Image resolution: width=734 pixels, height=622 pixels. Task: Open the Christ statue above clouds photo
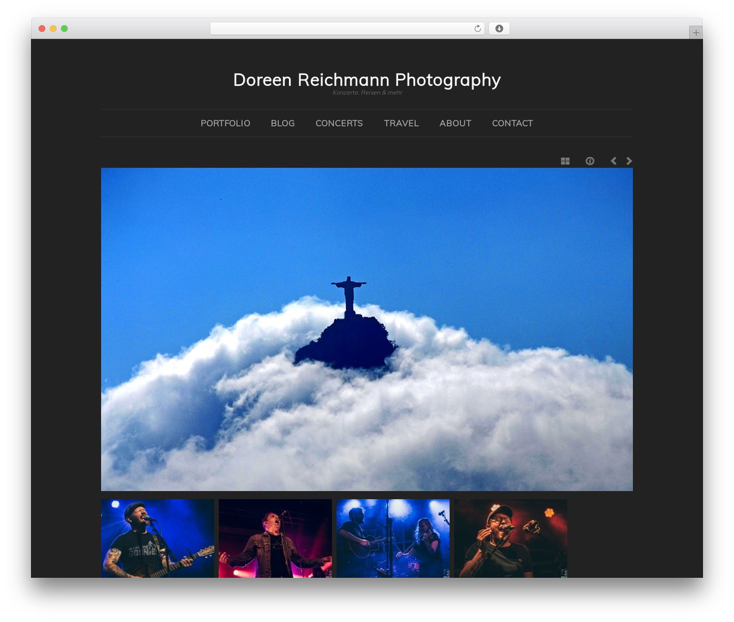(x=367, y=329)
